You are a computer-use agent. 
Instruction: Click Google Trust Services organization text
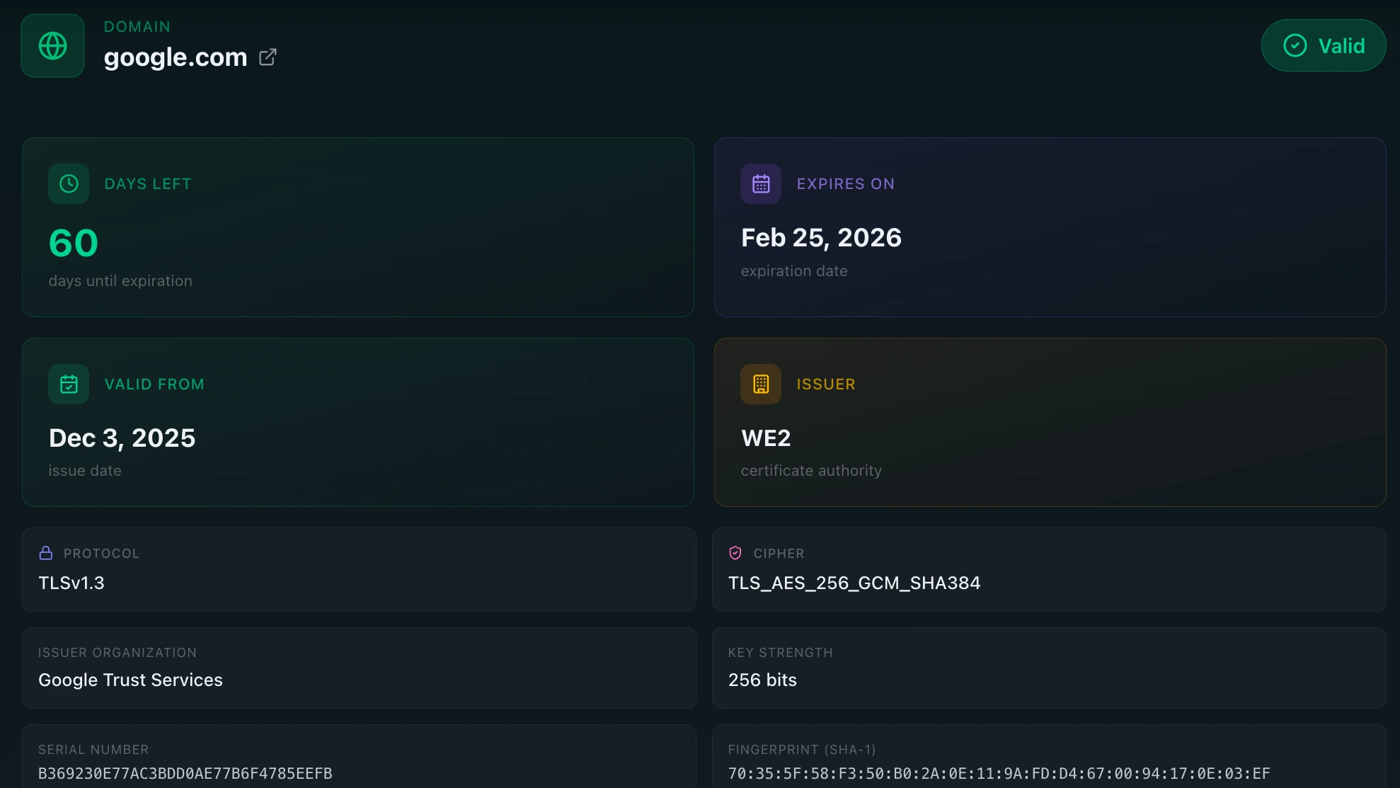click(x=130, y=680)
